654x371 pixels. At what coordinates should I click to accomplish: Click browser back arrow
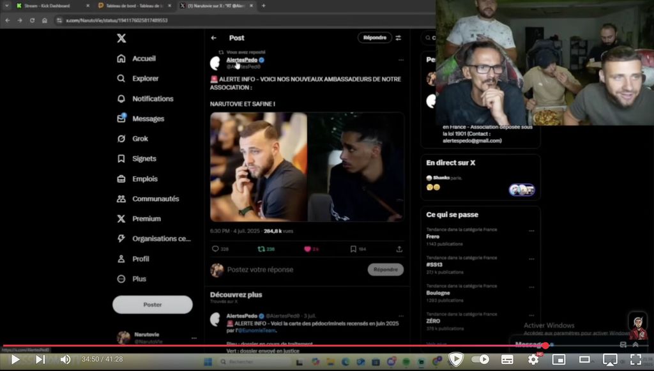click(x=8, y=20)
